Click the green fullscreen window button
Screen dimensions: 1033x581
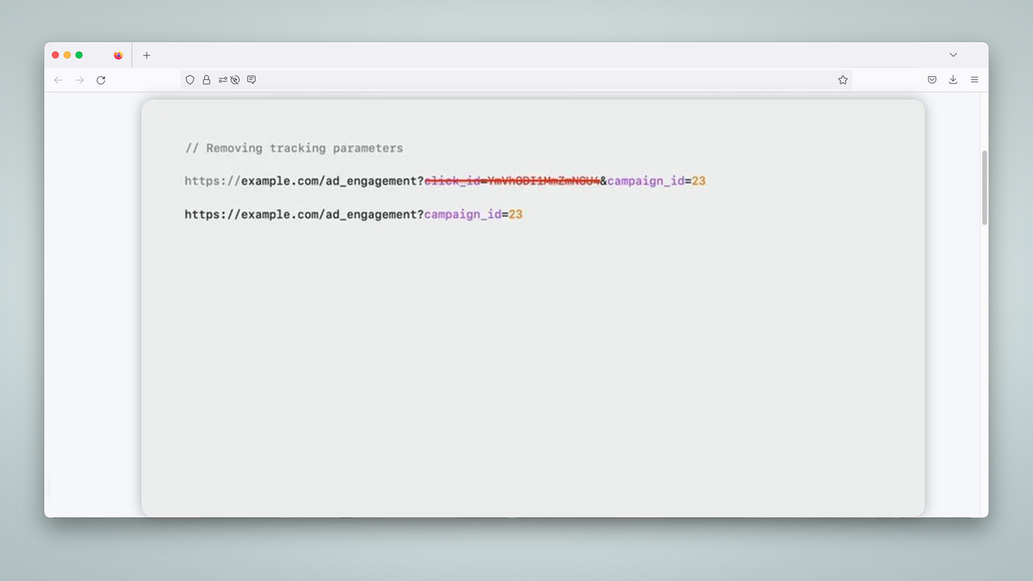point(79,55)
